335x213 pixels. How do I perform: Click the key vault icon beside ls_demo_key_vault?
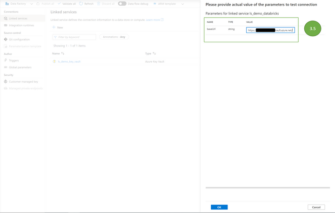pyautogui.click(x=54, y=61)
